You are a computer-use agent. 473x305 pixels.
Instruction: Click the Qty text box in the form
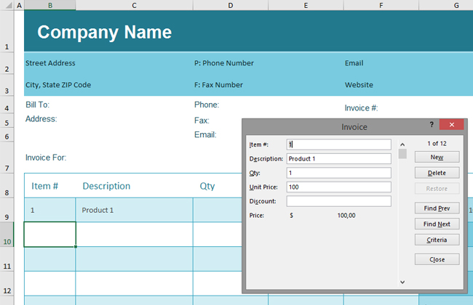click(x=338, y=173)
